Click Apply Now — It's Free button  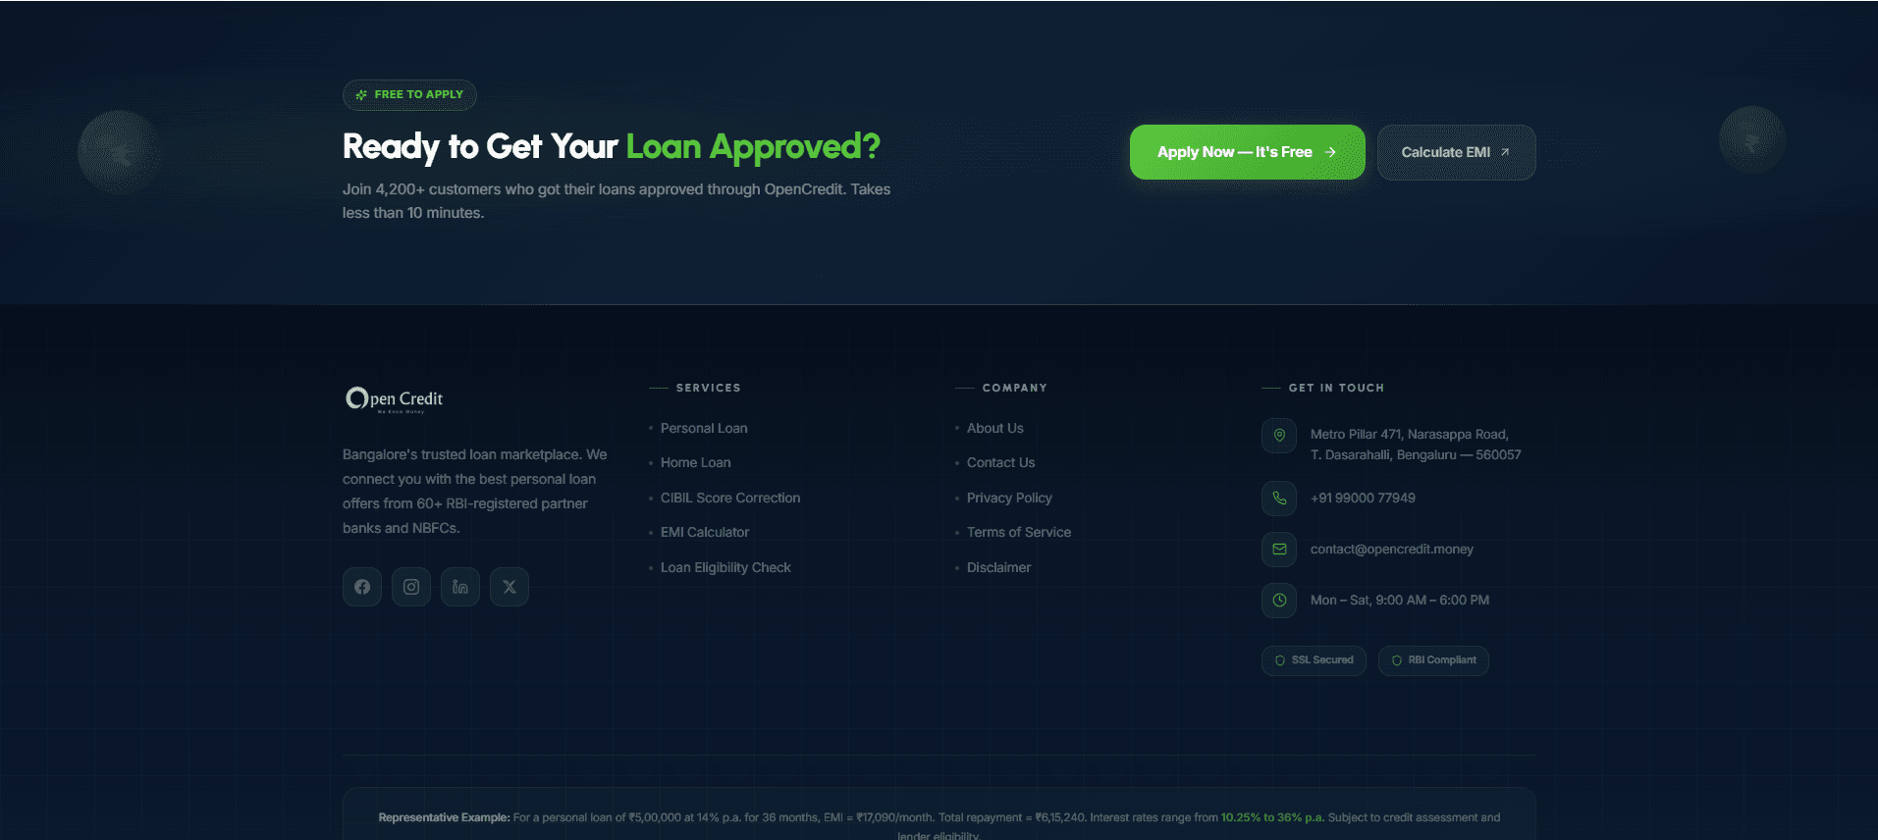point(1247,152)
